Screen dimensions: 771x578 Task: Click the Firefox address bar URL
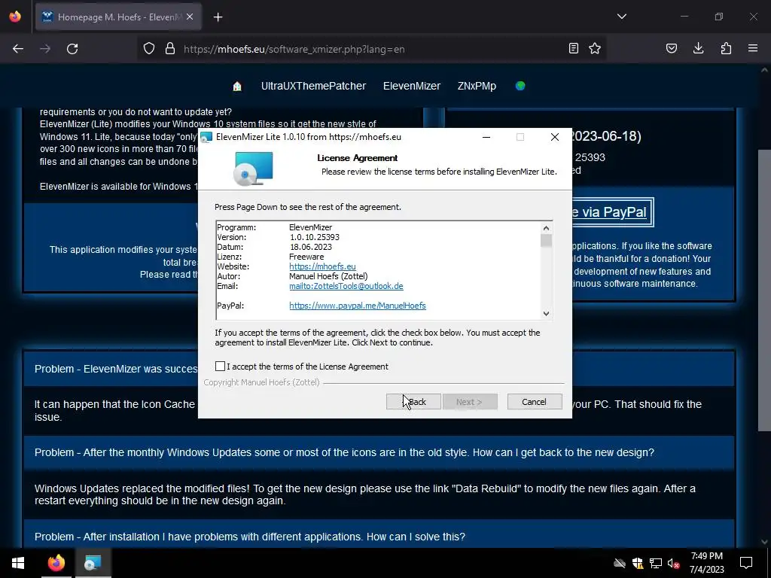pos(294,49)
